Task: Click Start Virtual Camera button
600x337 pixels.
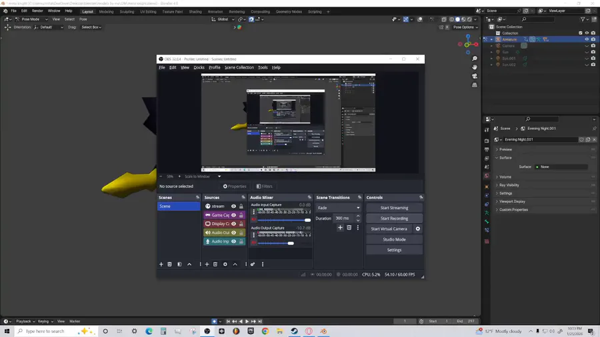Action: 389,229
